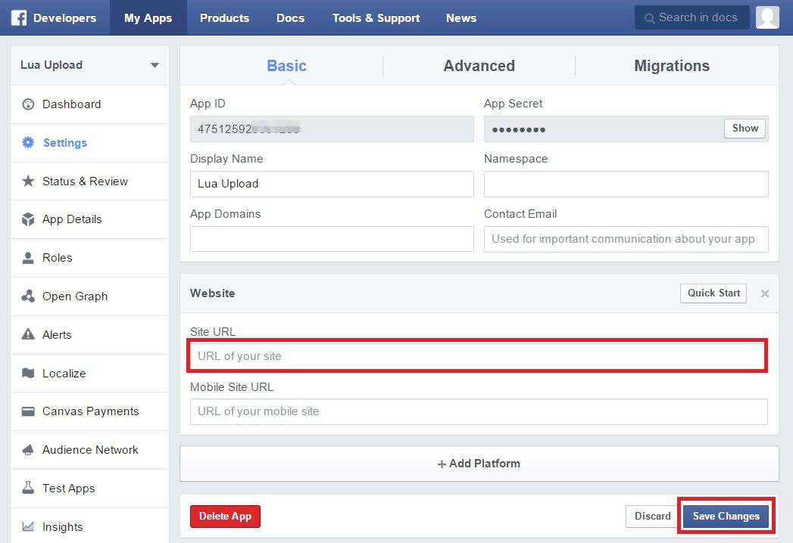
Task: Open the user profile avatar in header
Action: click(x=767, y=17)
